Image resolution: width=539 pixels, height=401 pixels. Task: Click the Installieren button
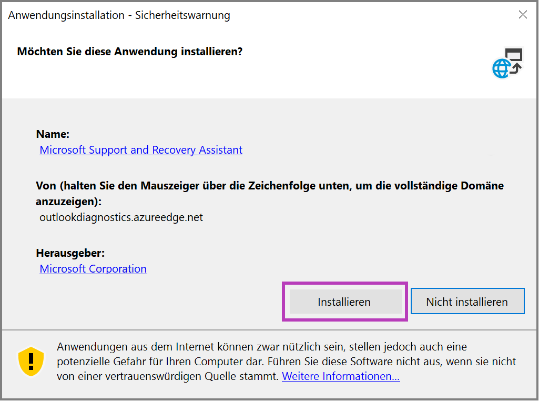click(344, 302)
